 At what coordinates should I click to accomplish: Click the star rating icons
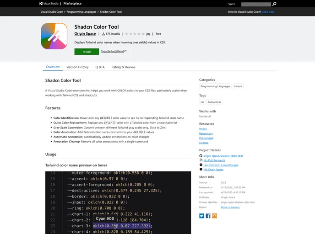click(x=135, y=34)
